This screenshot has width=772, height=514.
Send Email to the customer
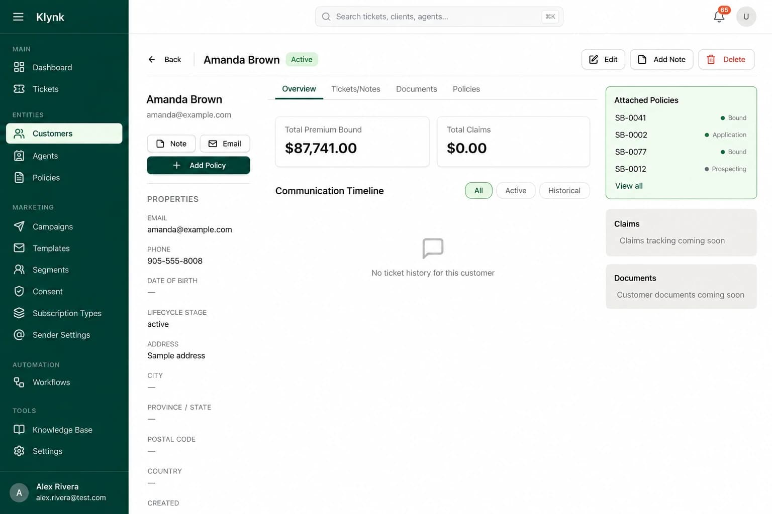pos(225,144)
